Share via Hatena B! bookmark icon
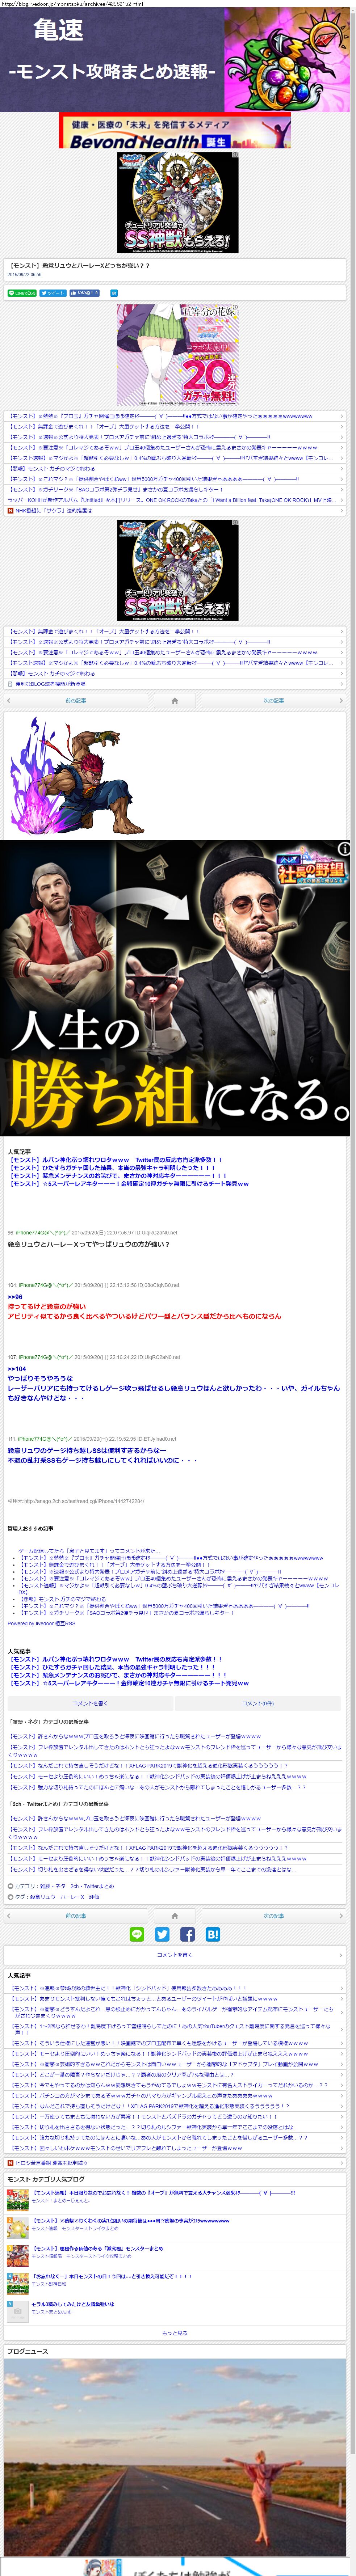Image resolution: width=356 pixels, height=2576 pixels. click(213, 1935)
